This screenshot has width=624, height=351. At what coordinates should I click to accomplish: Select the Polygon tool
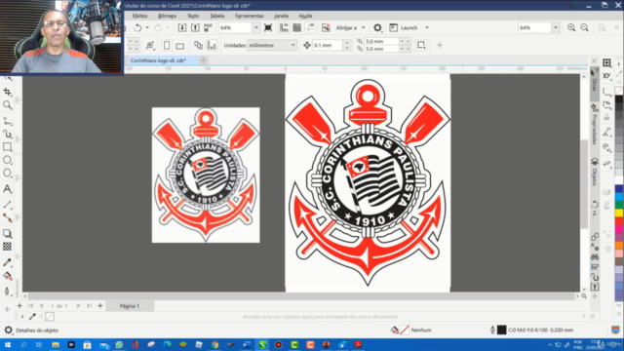[x=7, y=174]
